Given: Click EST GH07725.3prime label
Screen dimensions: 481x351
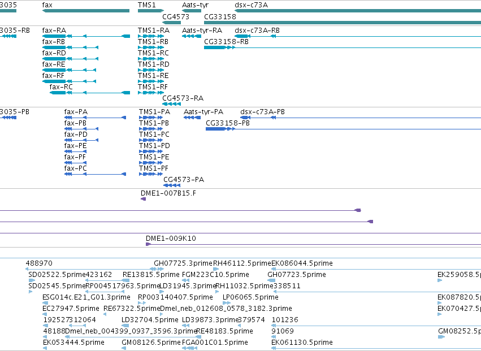Looking at the screenshot, I should point(183,263).
